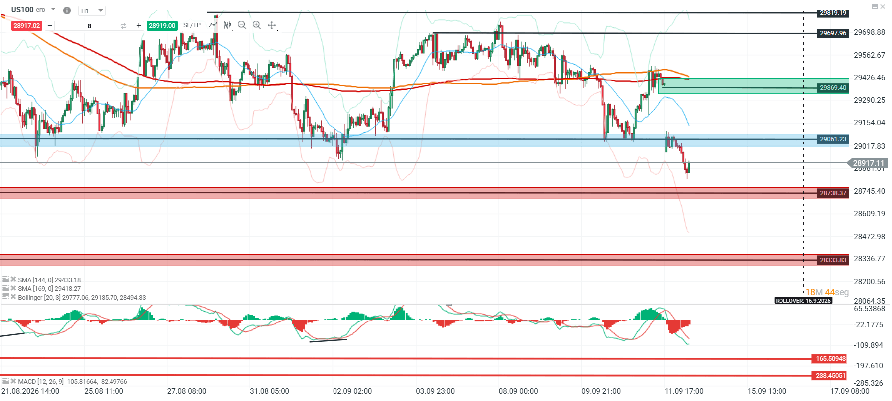Open the chart panel menu icon
The width and height of the screenshot is (892, 401).
[875, 7]
